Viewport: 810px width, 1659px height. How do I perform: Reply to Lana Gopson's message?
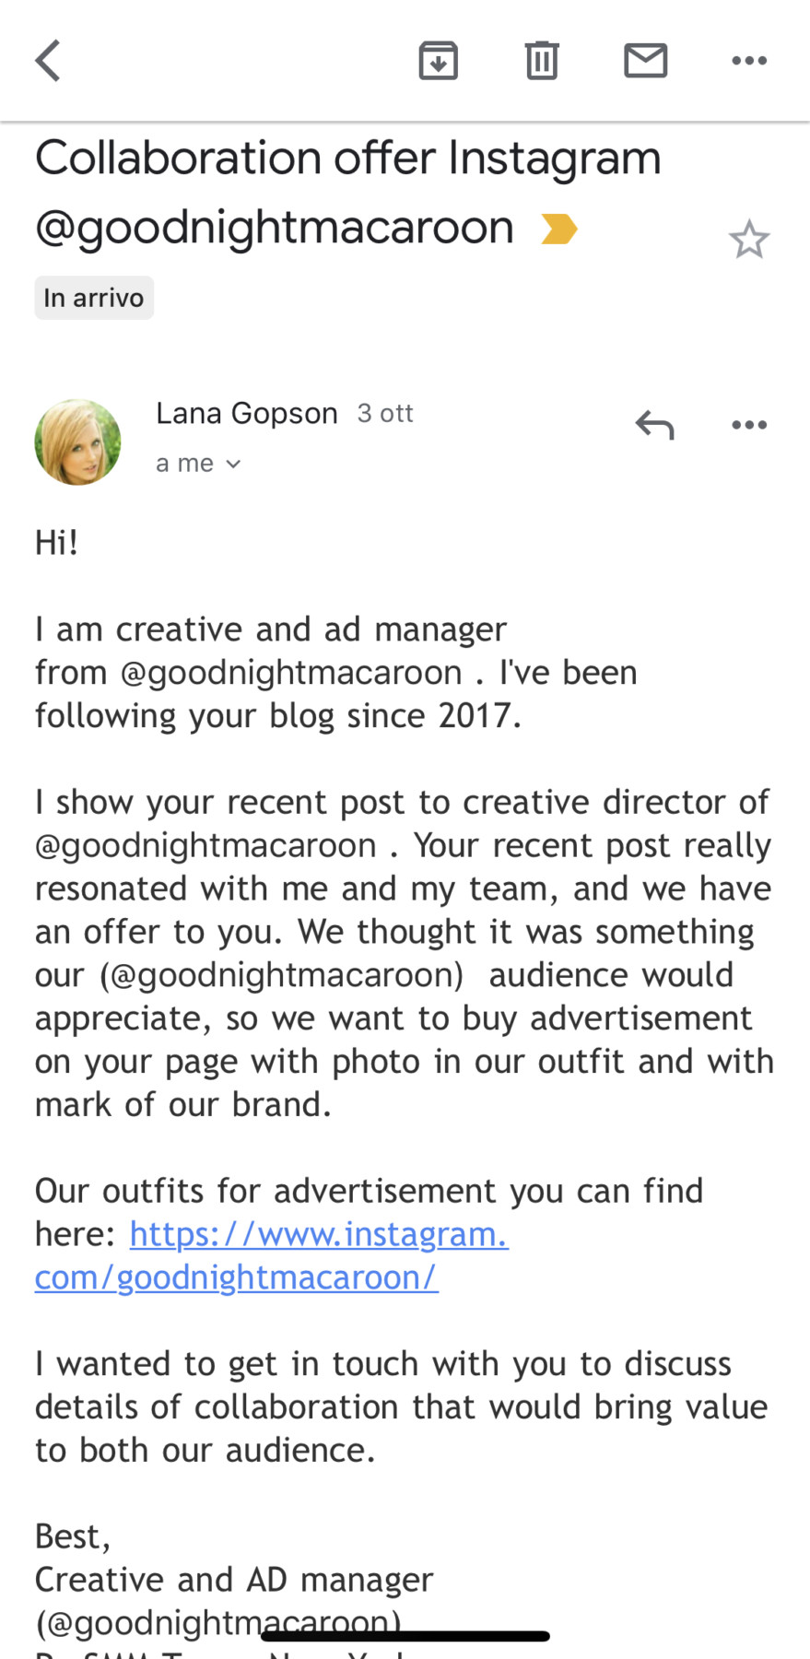click(x=654, y=425)
